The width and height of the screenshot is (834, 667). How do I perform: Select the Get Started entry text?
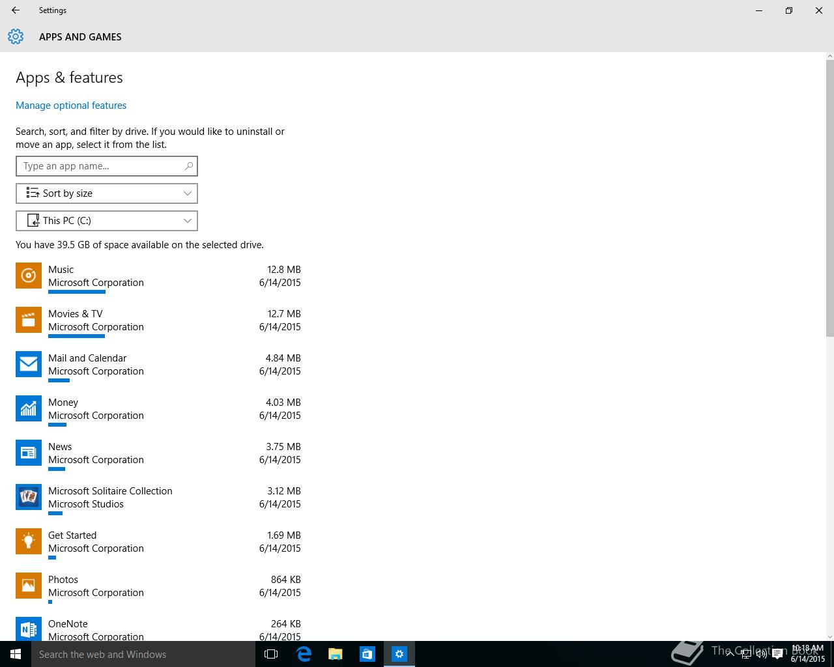72,535
